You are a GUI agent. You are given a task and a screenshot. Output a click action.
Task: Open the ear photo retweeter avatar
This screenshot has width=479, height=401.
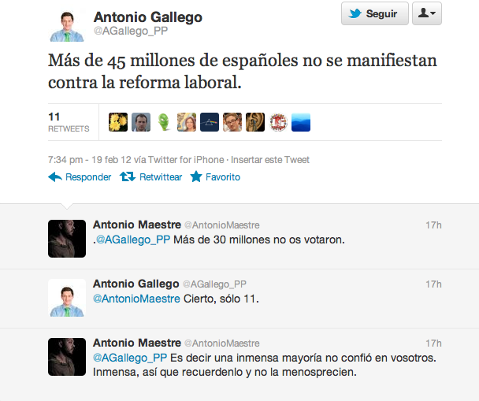point(255,122)
